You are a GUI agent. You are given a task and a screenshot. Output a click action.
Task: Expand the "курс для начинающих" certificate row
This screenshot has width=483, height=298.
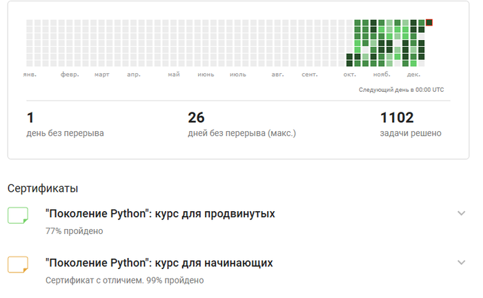[x=461, y=262]
